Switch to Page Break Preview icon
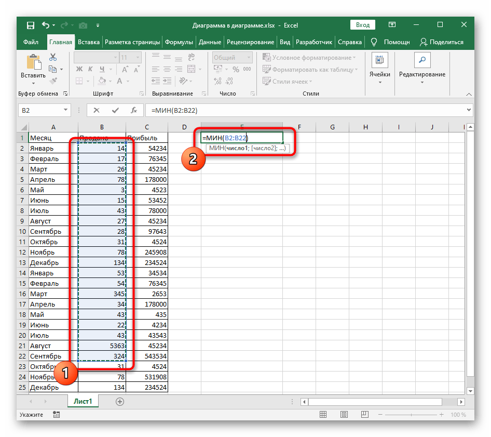The width and height of the screenshot is (491, 437). (365, 415)
